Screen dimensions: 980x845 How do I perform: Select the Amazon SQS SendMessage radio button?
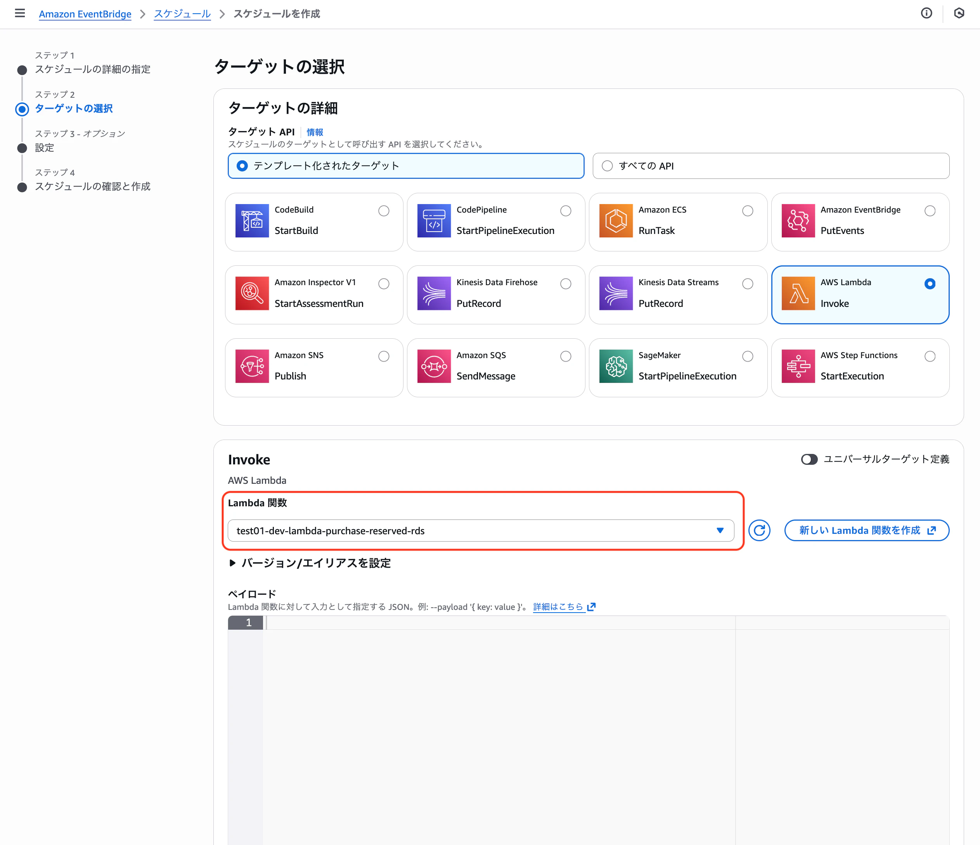(x=566, y=356)
